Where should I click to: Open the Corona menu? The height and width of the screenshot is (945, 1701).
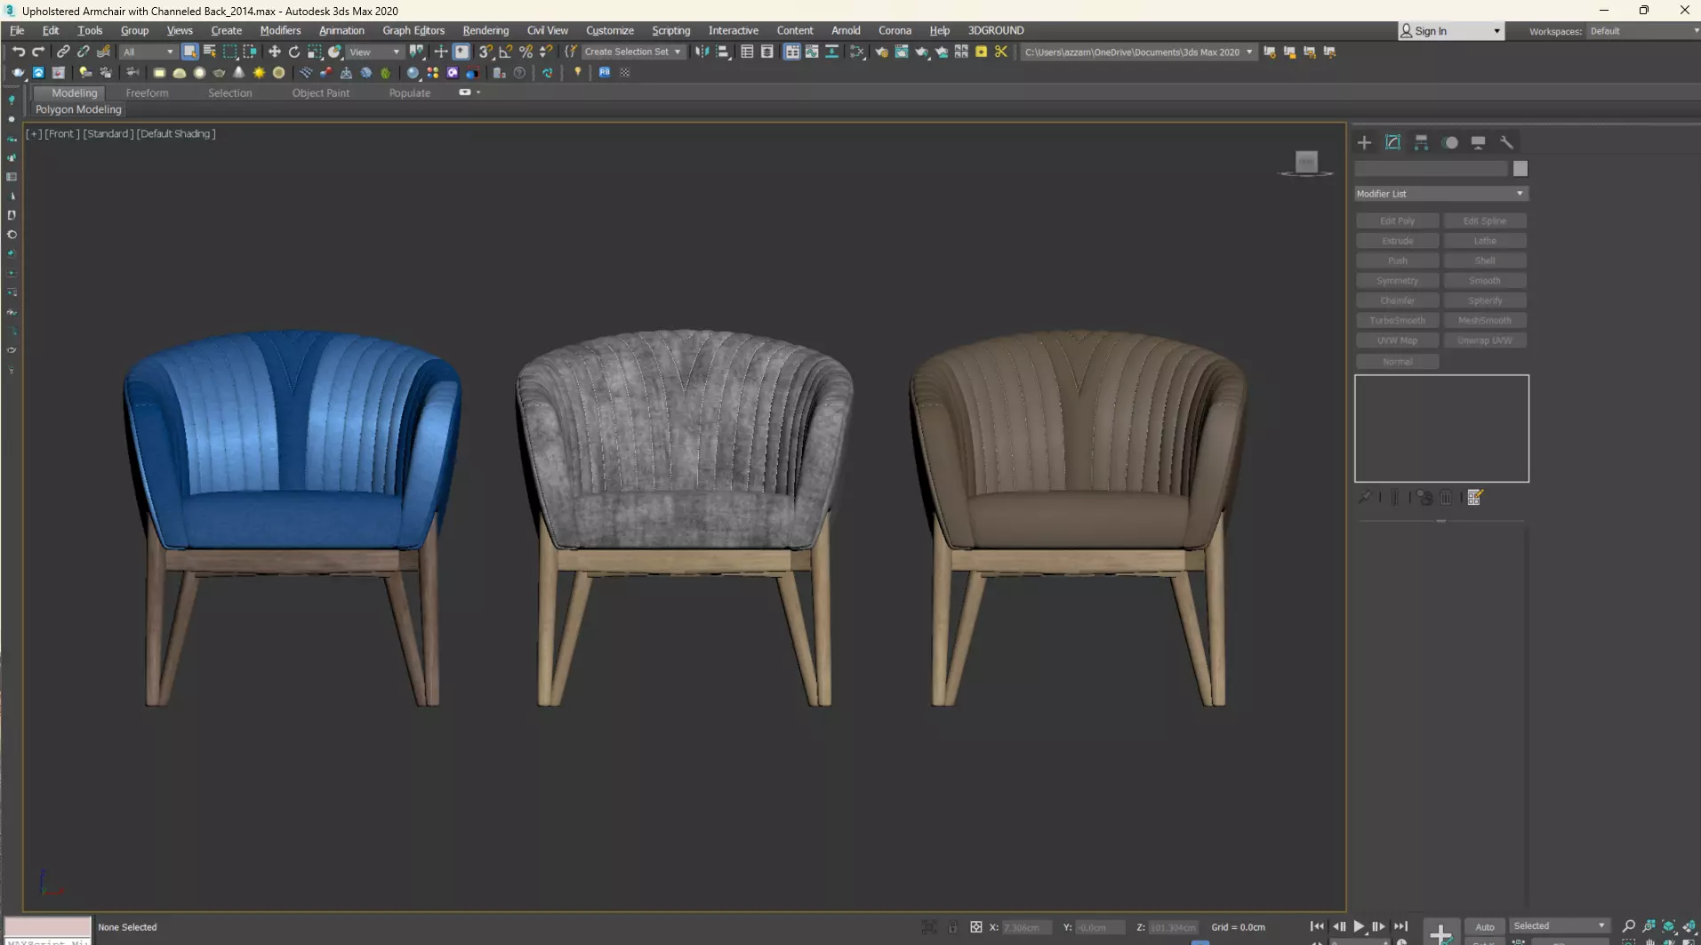coord(895,30)
